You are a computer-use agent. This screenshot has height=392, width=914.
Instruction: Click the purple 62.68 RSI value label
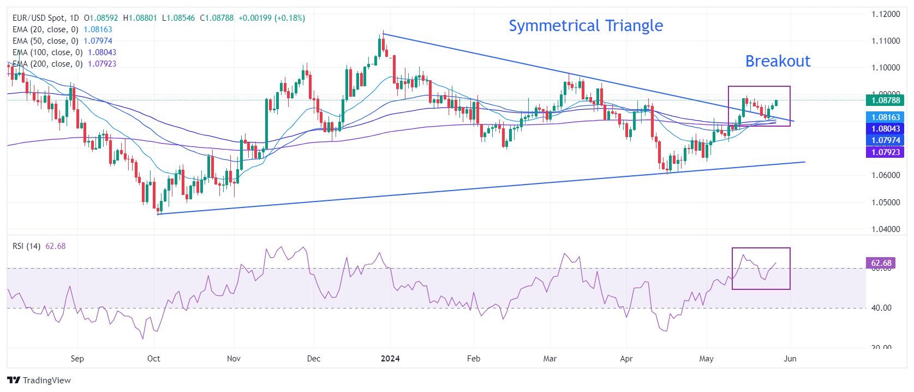click(881, 263)
